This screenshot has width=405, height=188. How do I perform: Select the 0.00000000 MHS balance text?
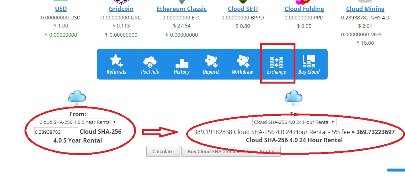pos(361,34)
